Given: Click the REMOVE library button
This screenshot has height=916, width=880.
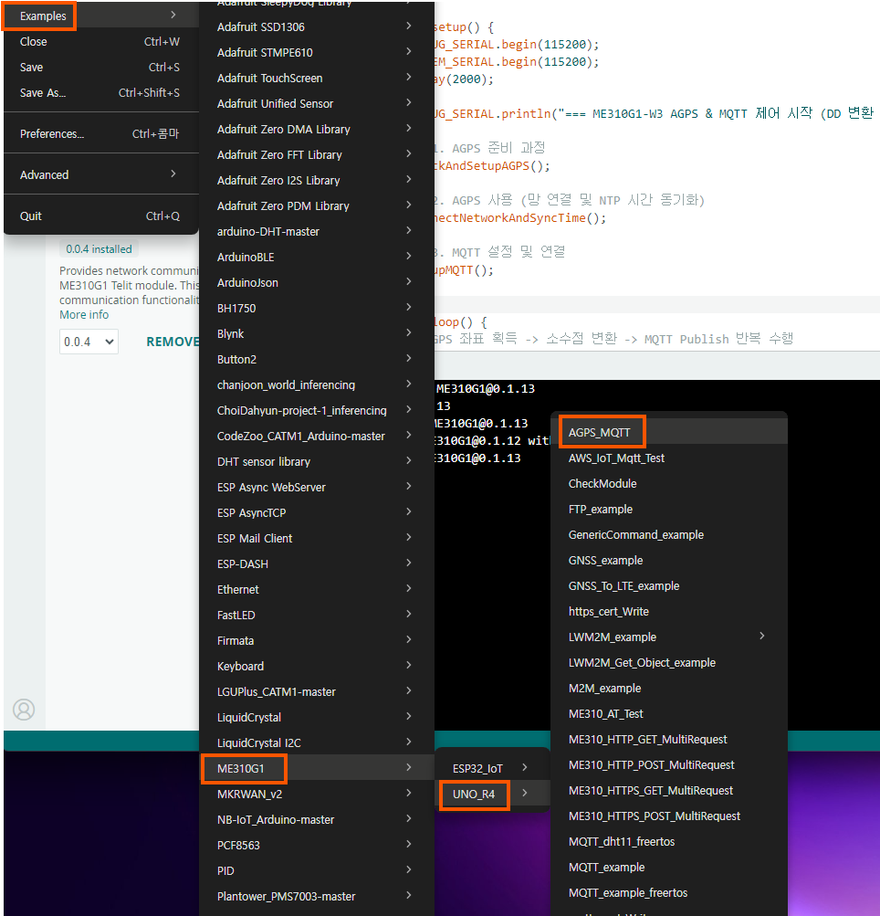Looking at the screenshot, I should (x=173, y=342).
